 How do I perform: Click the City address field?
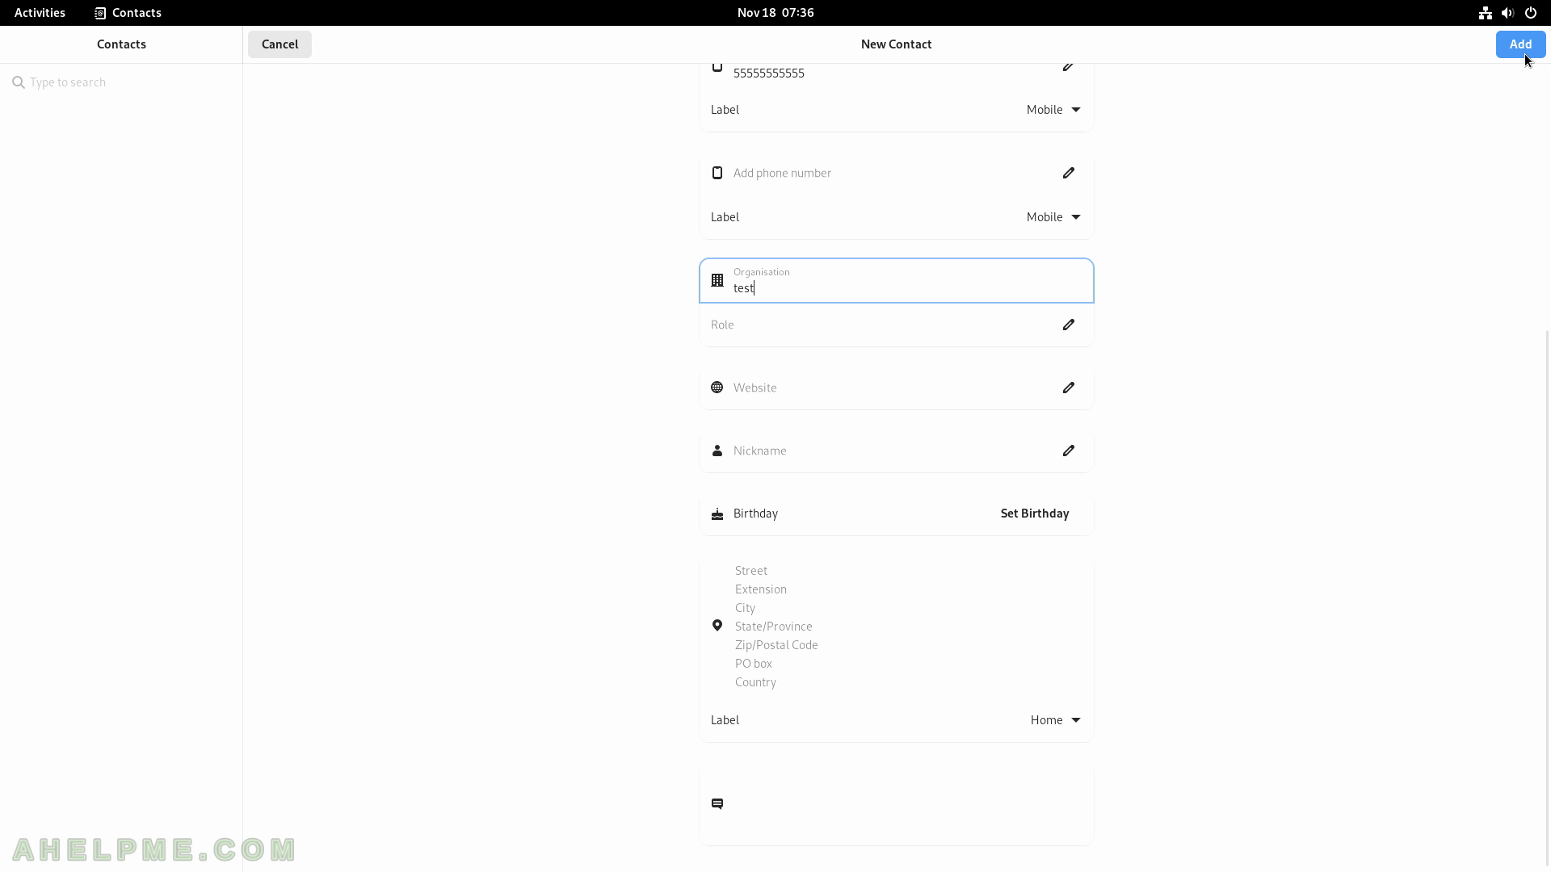point(909,608)
